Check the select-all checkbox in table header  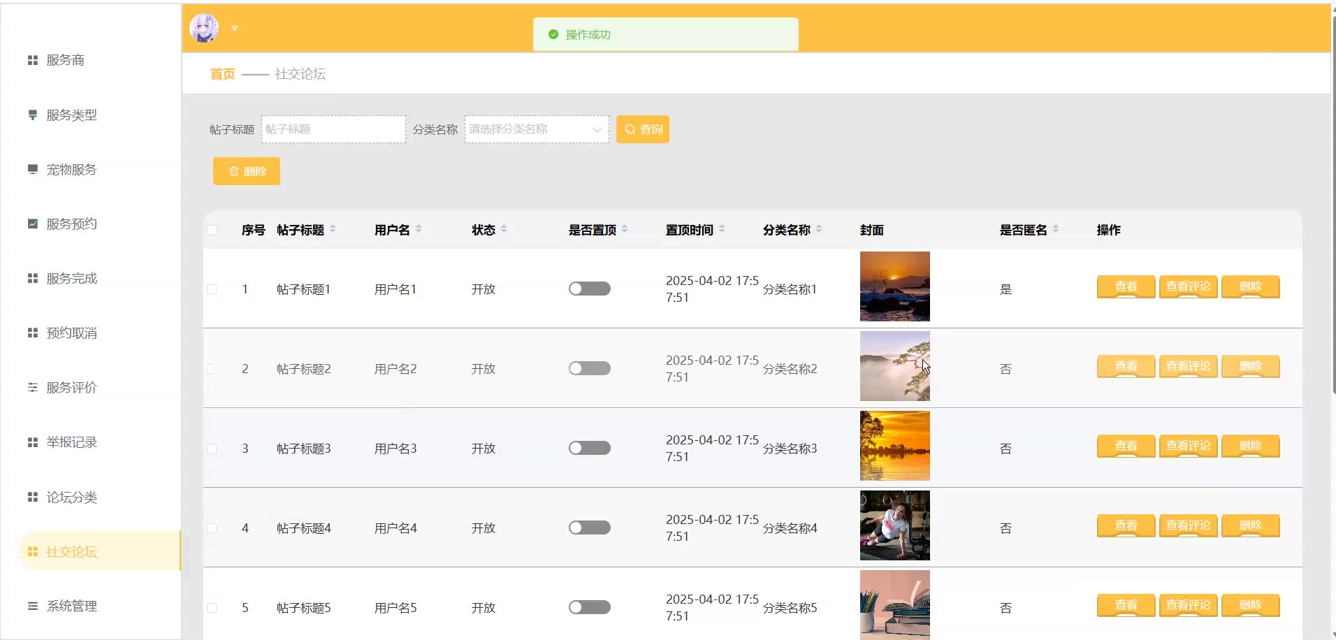point(212,230)
